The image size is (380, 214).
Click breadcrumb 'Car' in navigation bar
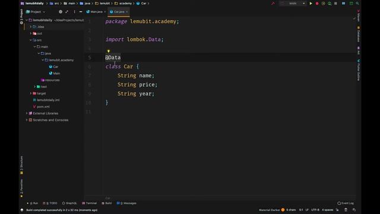click(141, 4)
